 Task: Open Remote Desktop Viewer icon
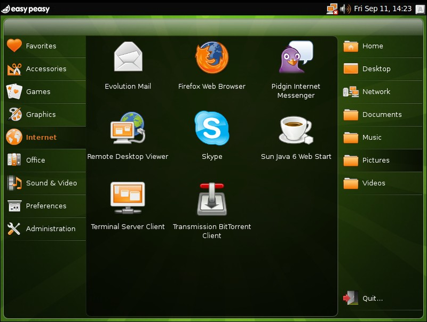128,127
